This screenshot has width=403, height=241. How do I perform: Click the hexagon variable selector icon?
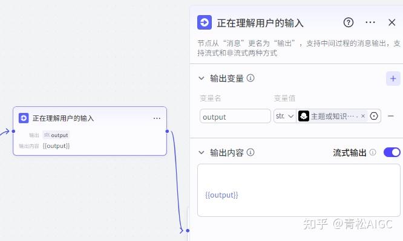coord(374,116)
